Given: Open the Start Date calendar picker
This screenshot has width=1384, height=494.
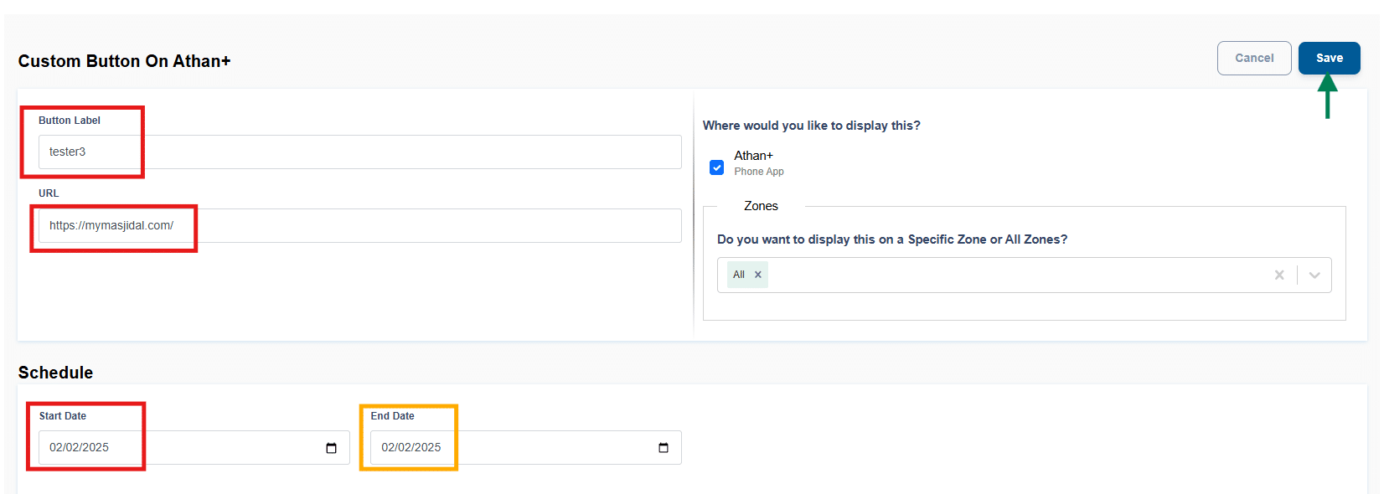Looking at the screenshot, I should tap(331, 448).
